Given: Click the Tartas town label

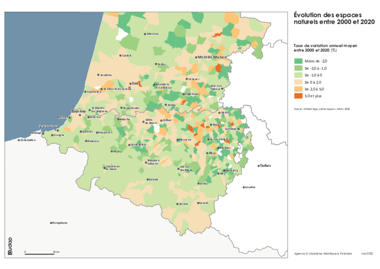Looking at the screenshot, I should tap(161, 64).
